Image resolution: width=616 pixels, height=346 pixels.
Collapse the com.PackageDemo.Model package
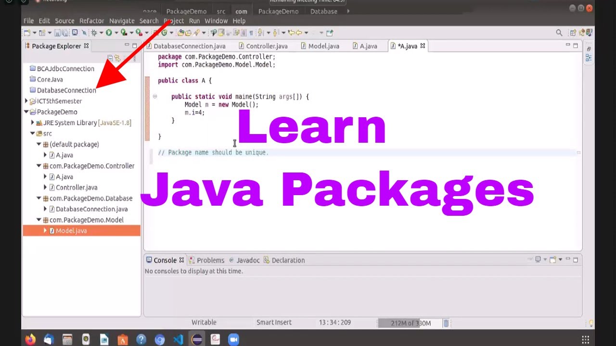(x=39, y=220)
